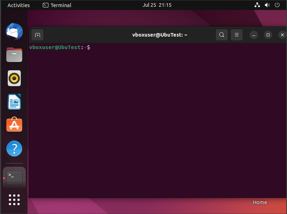Maximize the terminal window
Screen dimensions: 287x214
(268, 35)
